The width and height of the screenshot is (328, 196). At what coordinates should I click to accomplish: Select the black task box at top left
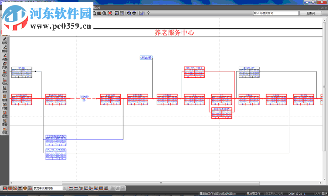[22, 72]
